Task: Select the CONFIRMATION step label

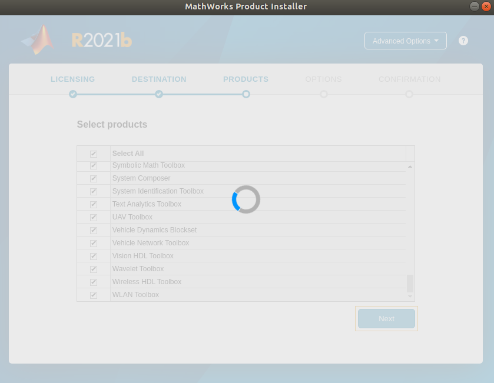Action: tap(409, 79)
